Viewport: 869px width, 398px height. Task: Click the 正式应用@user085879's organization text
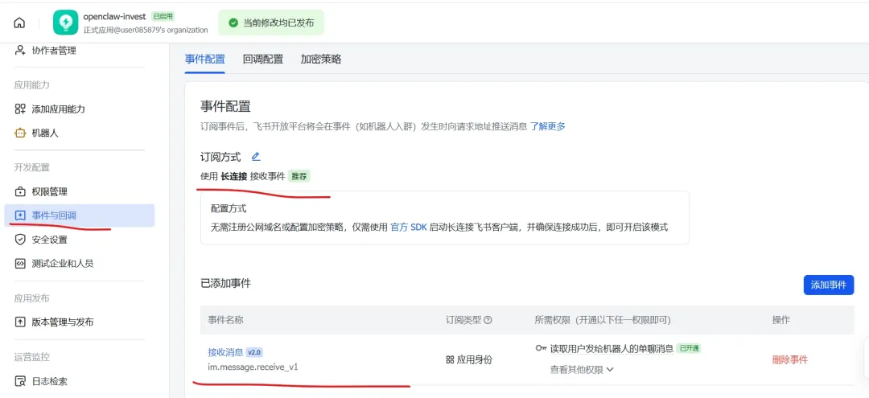[x=146, y=30]
